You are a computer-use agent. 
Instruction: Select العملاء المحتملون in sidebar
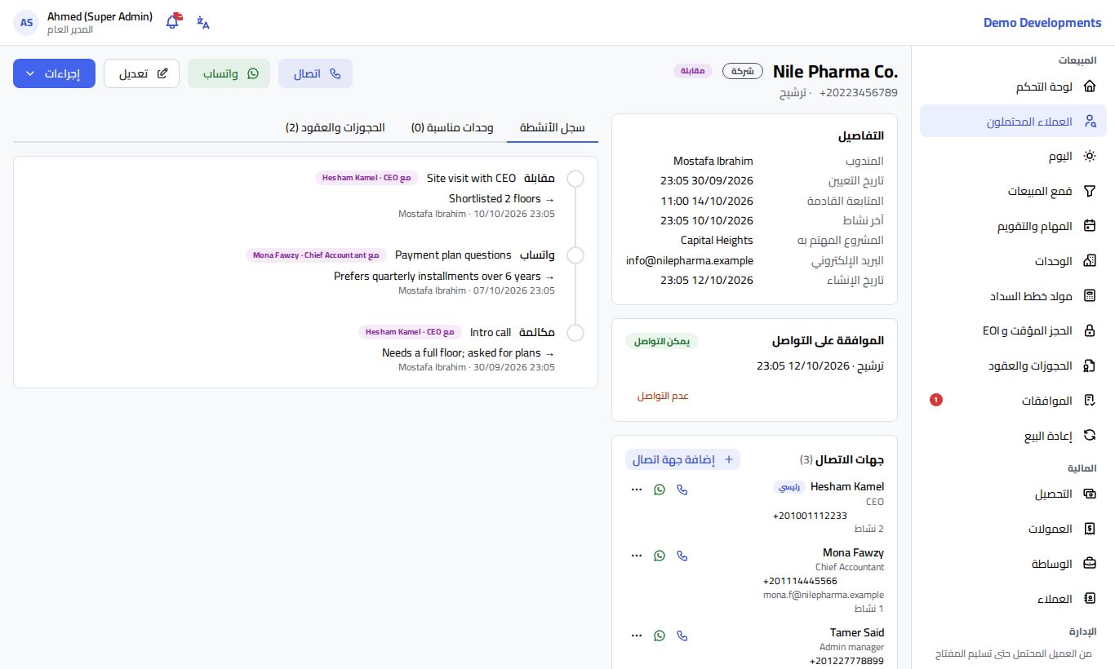click(1013, 121)
